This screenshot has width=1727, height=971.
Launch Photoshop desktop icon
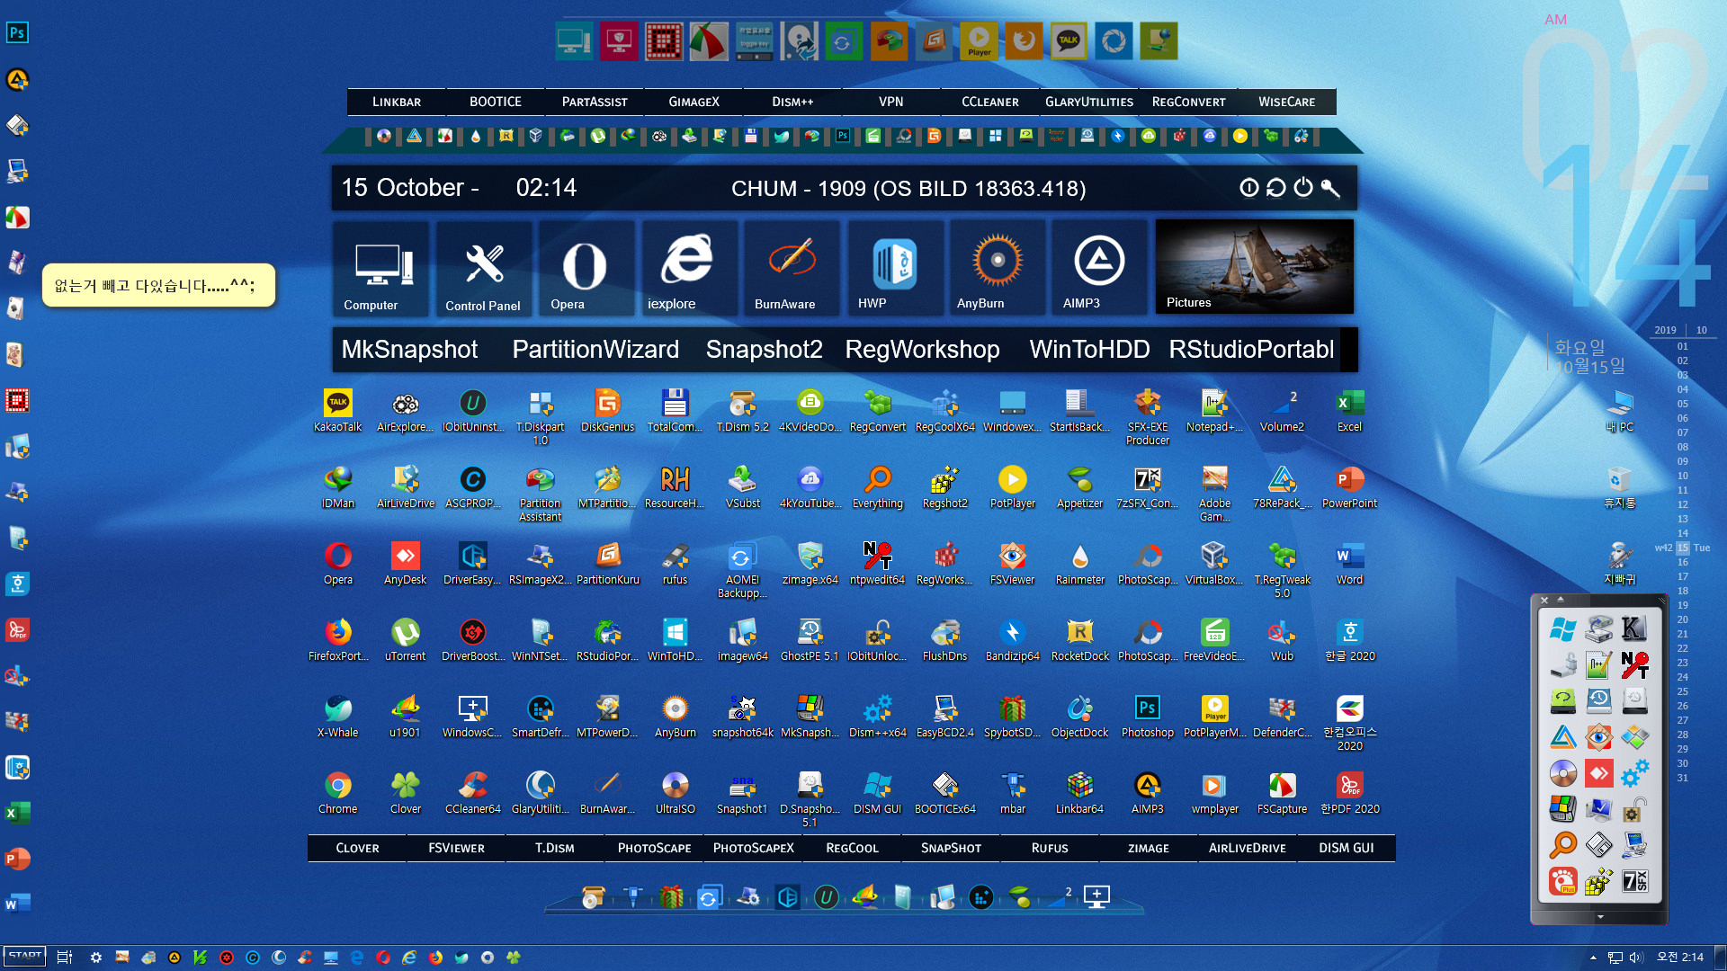click(1147, 717)
